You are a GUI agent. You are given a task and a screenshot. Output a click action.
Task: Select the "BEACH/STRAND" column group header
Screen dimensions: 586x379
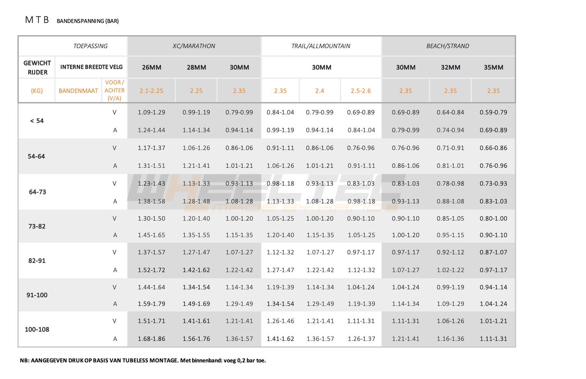coord(448,46)
